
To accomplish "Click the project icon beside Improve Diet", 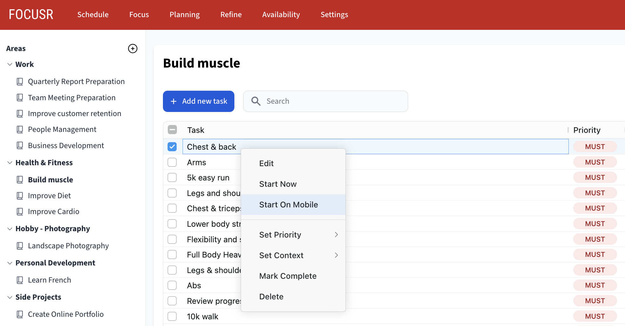I will point(20,195).
